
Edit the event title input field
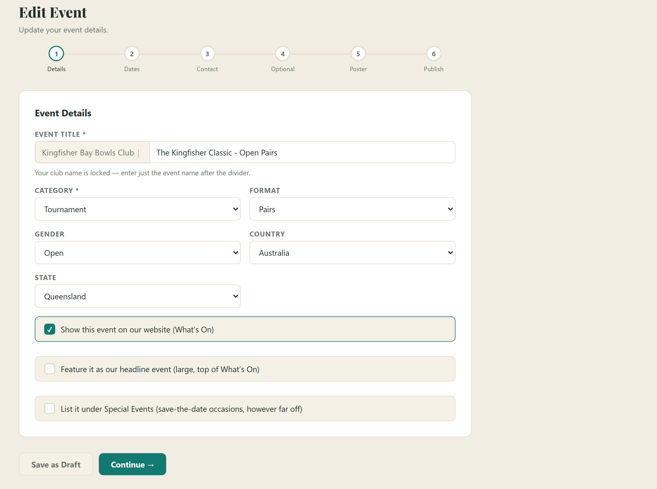coord(302,152)
